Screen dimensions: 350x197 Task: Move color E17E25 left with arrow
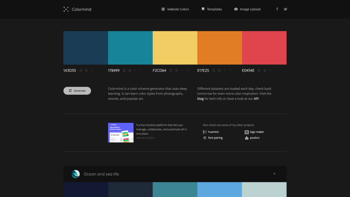(x=225, y=70)
